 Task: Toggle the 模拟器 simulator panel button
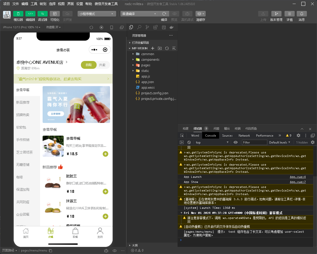(18, 14)
